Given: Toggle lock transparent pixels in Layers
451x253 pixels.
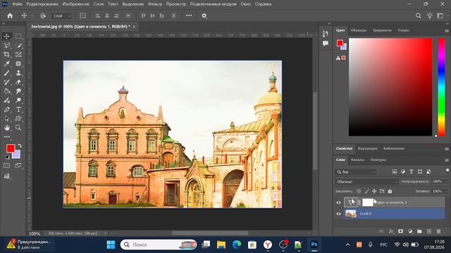Looking at the screenshot, I should pos(359,191).
